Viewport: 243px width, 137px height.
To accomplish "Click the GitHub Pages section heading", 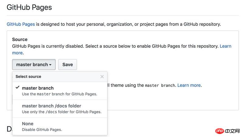I will [29, 7].
